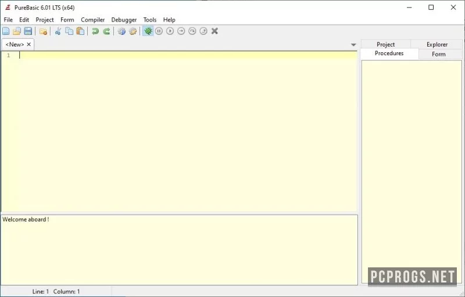Viewport: 465px width, 297px height.
Task: Expand the open files dropdown arrow
Action: pyautogui.click(x=353, y=45)
